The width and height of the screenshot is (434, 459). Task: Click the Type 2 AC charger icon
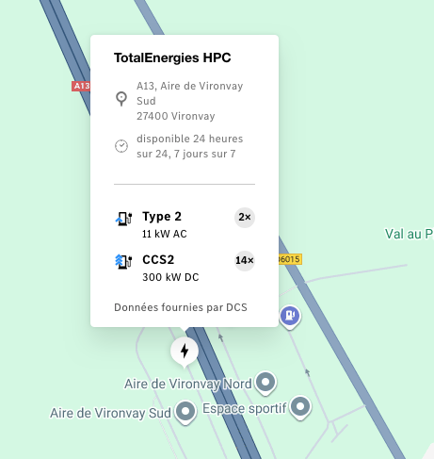coord(123,219)
